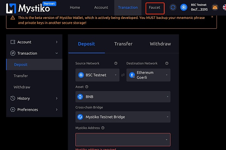Expand the History sidebar section
This screenshot has height=150, width=226.
34,98
